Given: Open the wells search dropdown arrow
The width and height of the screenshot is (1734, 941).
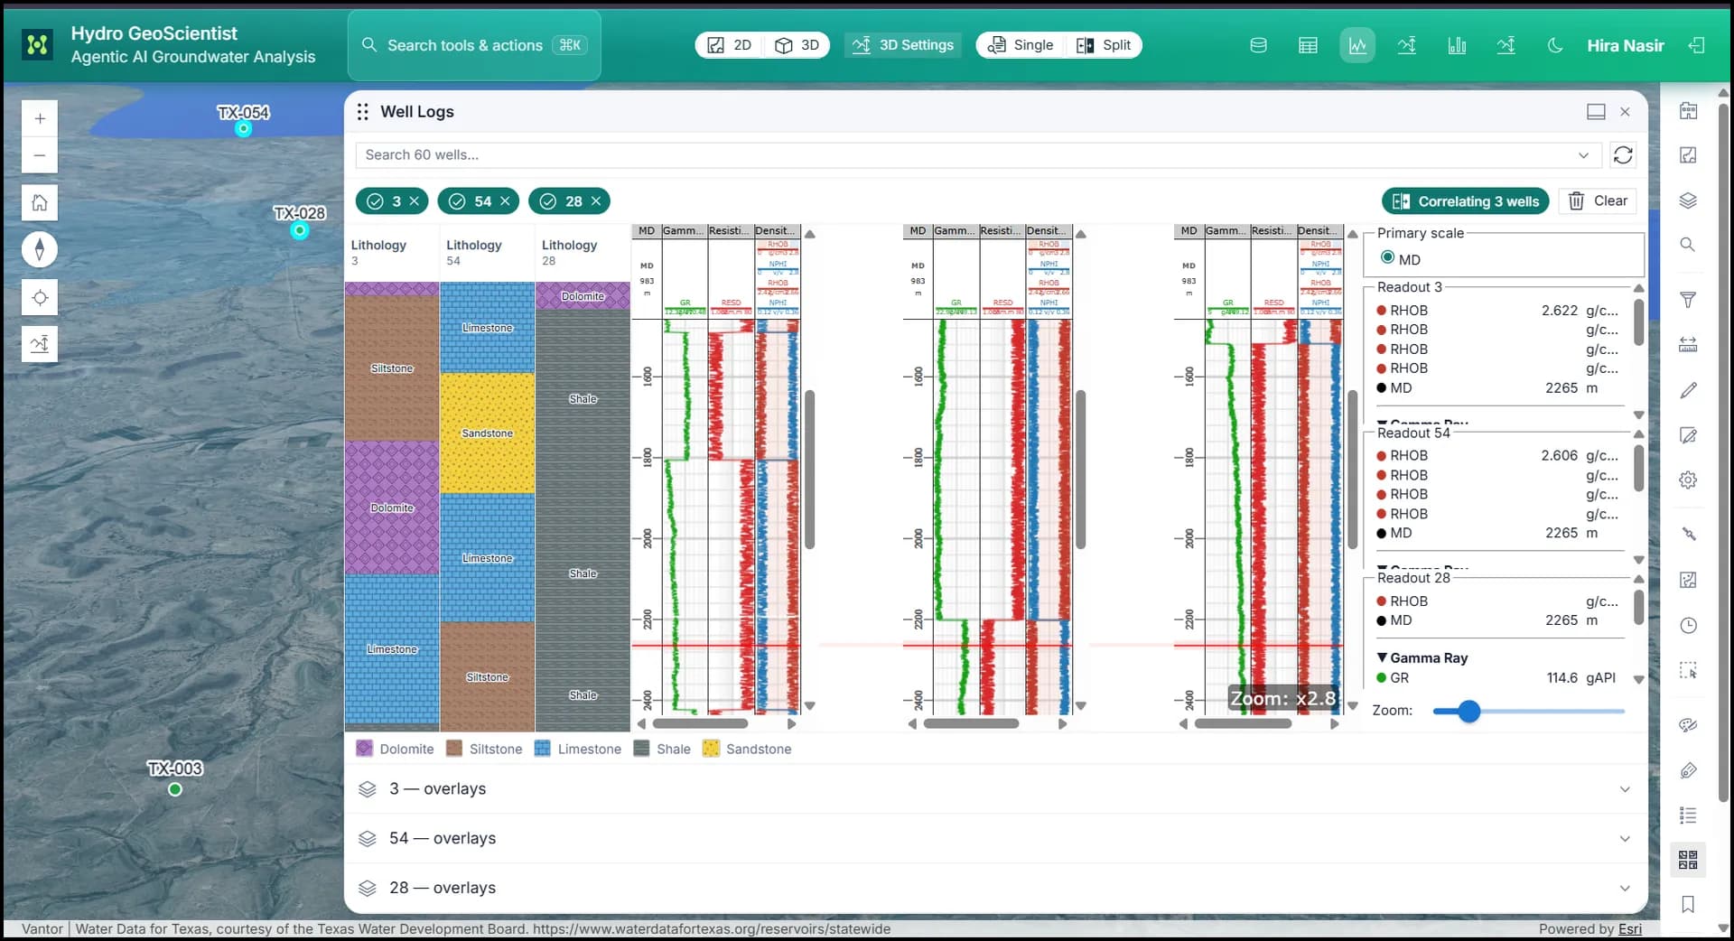Looking at the screenshot, I should pos(1583,155).
